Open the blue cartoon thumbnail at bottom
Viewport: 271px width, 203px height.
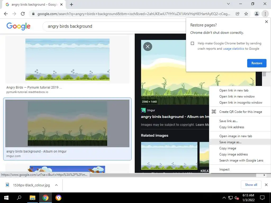[67, 169]
